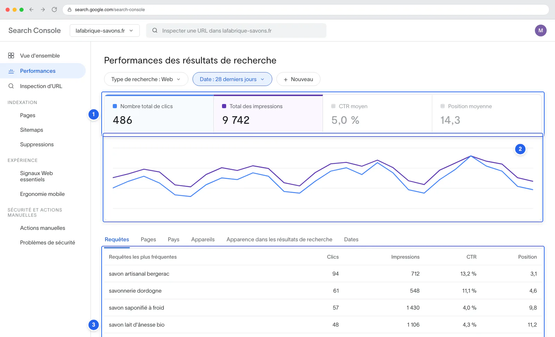The height and width of the screenshot is (337, 555).
Task: Reload the page with refresh icon
Action: [54, 10]
